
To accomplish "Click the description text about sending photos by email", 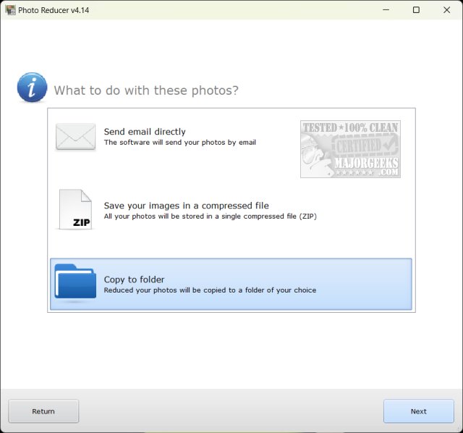I will point(179,143).
